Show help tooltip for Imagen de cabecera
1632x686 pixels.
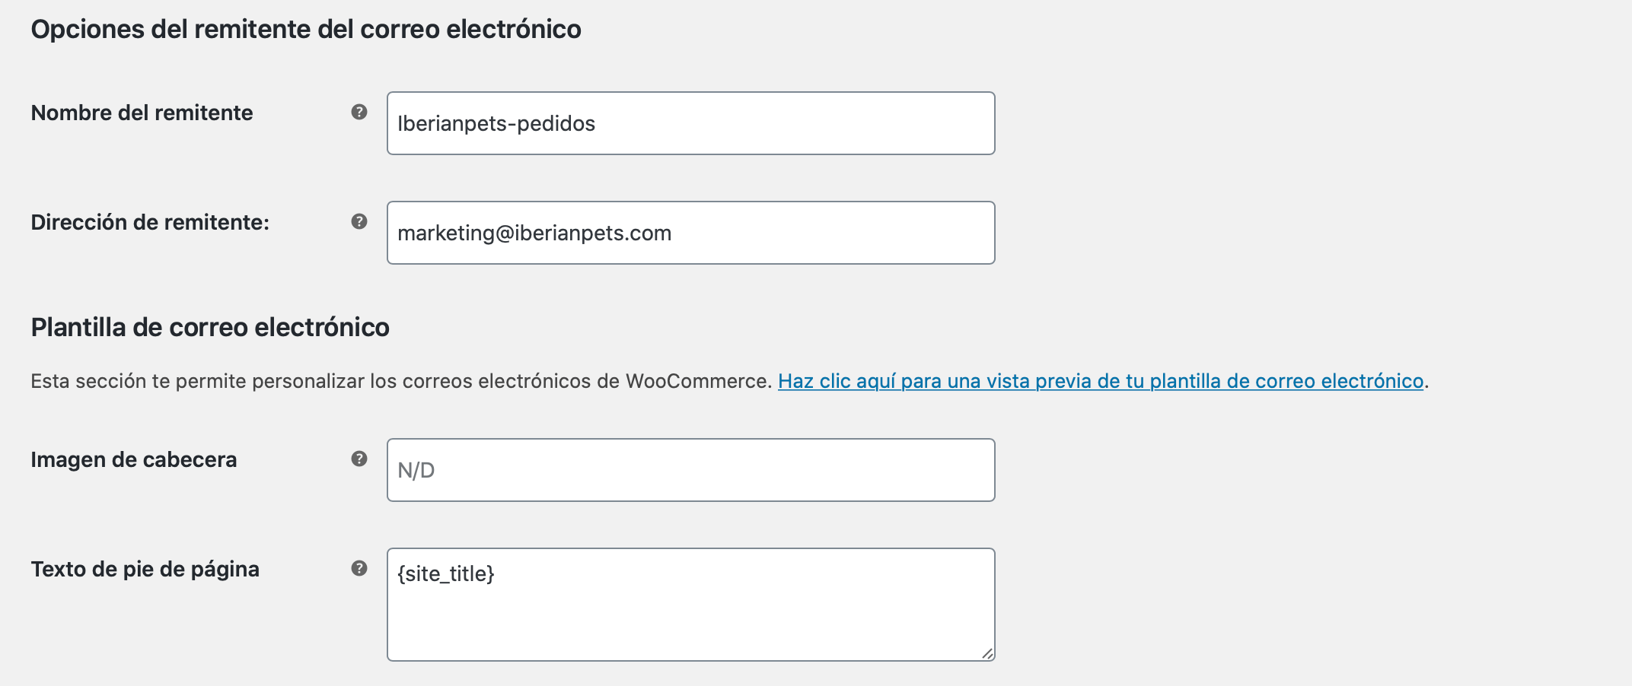(x=359, y=459)
